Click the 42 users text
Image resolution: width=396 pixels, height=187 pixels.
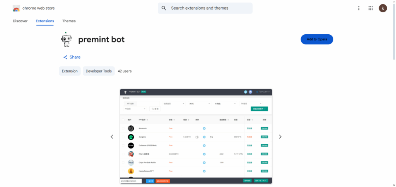coord(125,71)
